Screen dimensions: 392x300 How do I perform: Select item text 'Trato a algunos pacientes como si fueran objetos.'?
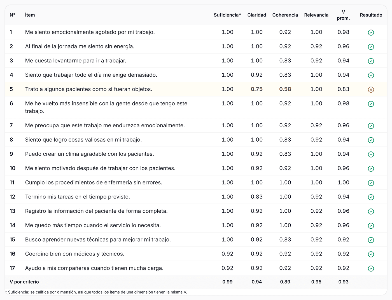pos(89,89)
